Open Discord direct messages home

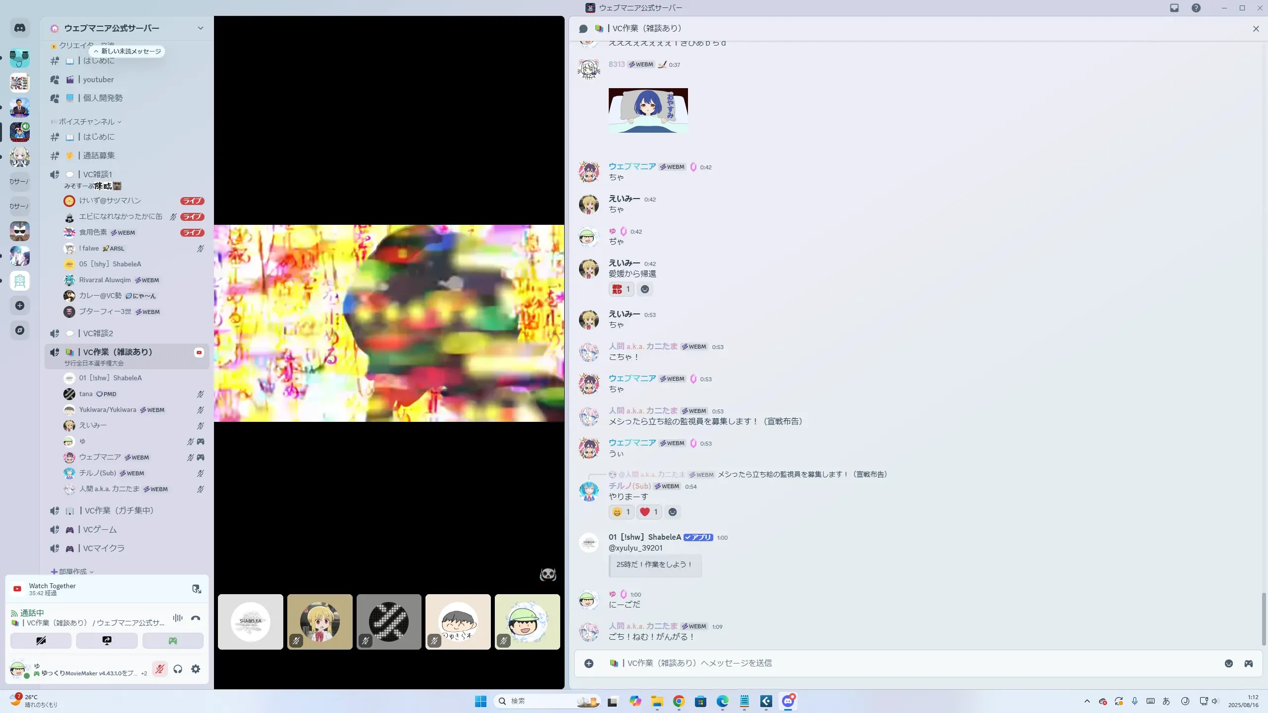pos(20,28)
